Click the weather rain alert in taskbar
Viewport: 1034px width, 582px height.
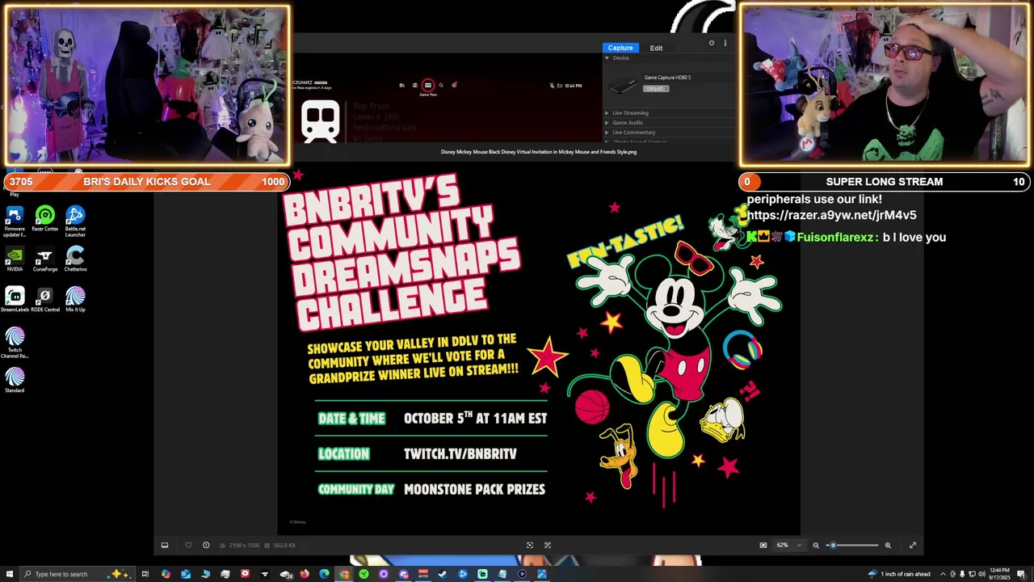(x=900, y=574)
